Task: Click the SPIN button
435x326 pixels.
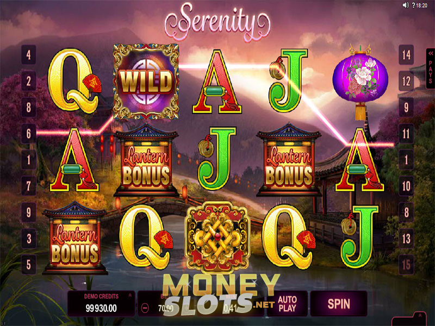Action: [338, 304]
